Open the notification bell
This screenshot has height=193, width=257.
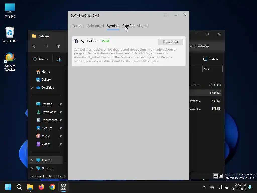click(250, 187)
